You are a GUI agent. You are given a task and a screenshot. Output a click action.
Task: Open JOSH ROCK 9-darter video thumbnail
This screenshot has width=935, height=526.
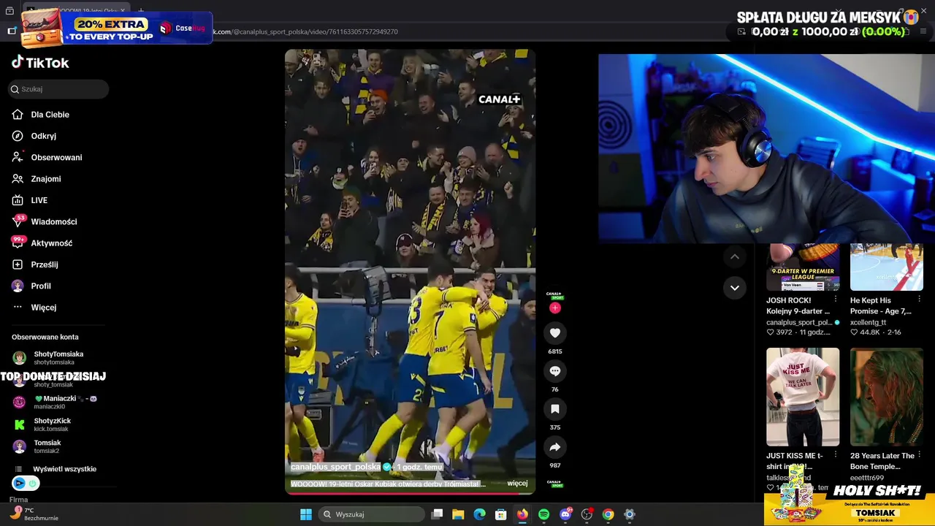pos(803,267)
